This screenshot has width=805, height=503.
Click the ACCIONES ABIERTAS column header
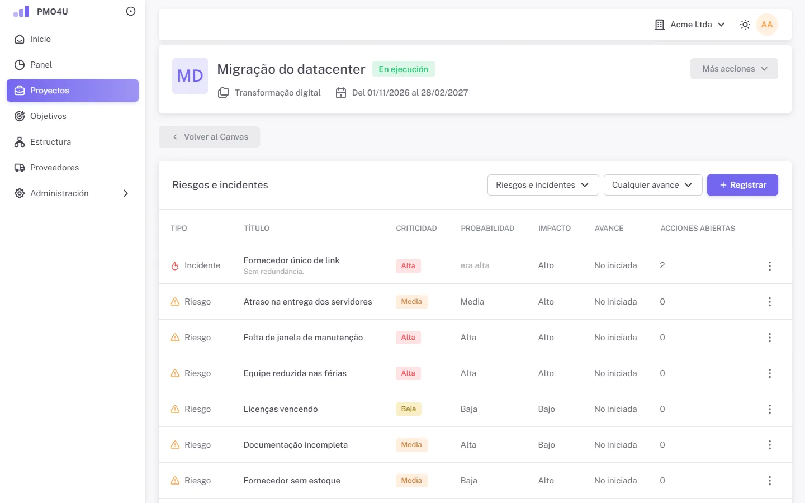point(698,229)
